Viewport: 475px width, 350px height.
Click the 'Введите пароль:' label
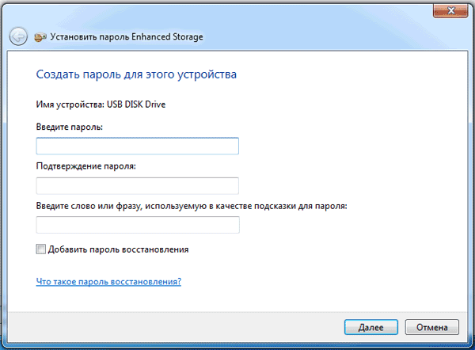[70, 127]
